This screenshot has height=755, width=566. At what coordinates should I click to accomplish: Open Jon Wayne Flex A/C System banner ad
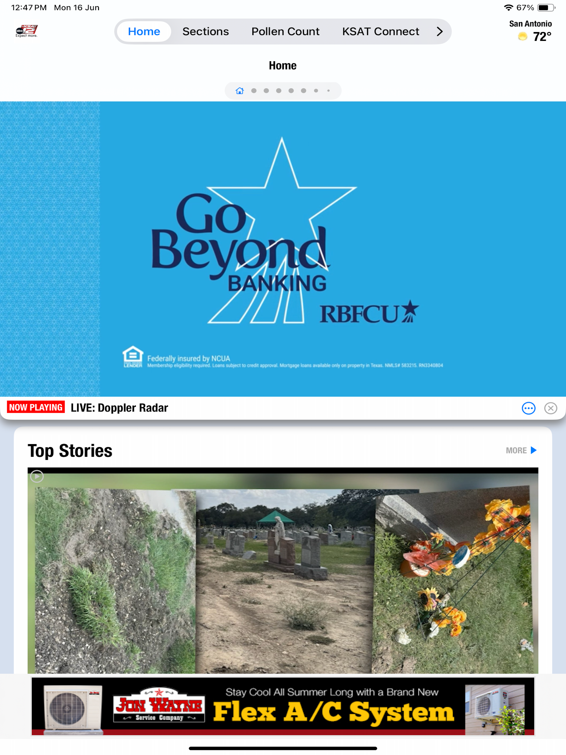(283, 707)
